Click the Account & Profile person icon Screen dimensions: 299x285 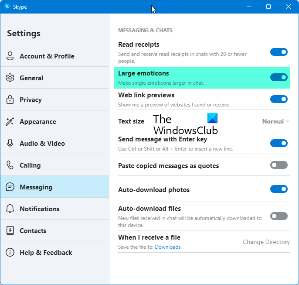[10, 56]
